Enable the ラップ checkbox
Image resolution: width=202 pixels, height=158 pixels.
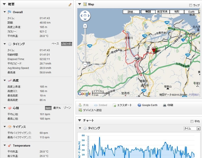(x=191, y=5)
